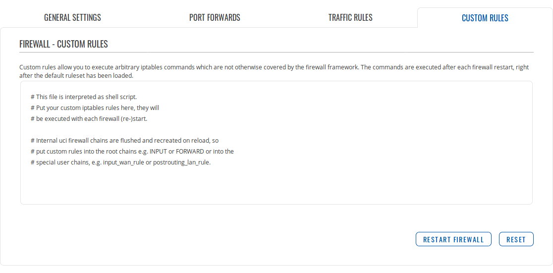Switch to the Port Forwards tab
The width and height of the screenshot is (553, 273).
pyautogui.click(x=215, y=18)
